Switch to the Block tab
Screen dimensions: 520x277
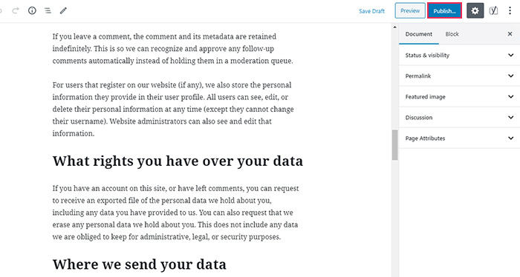pos(452,34)
